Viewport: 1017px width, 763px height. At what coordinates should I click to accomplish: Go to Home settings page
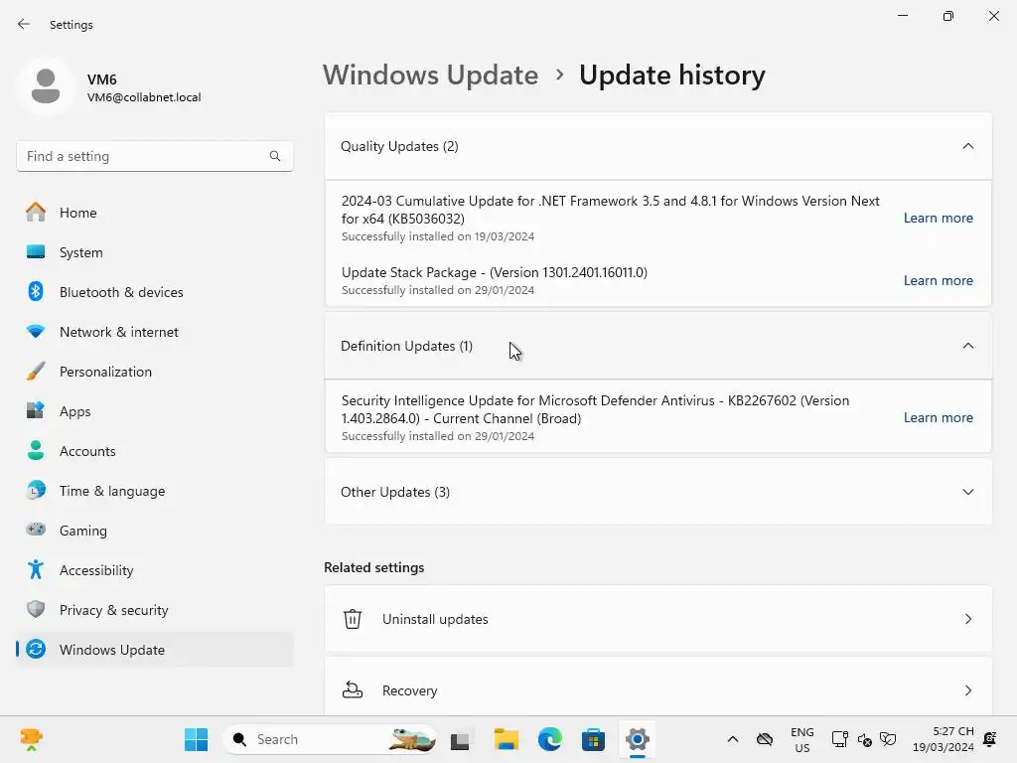click(155, 213)
